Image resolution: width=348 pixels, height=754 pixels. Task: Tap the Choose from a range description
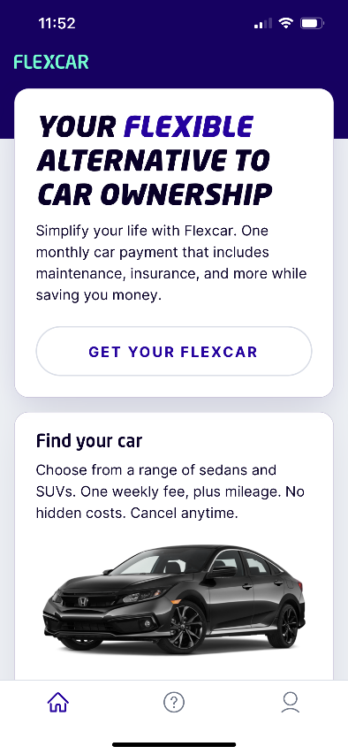[x=170, y=491]
